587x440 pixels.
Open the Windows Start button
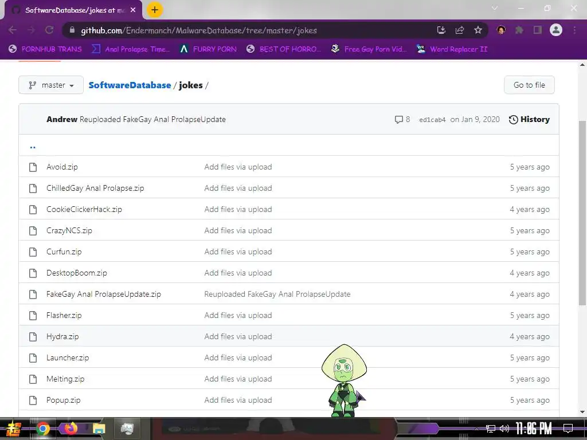(x=14, y=429)
